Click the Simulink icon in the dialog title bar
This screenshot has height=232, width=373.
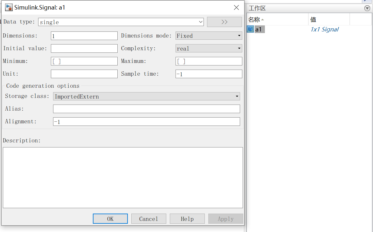tap(9, 7)
